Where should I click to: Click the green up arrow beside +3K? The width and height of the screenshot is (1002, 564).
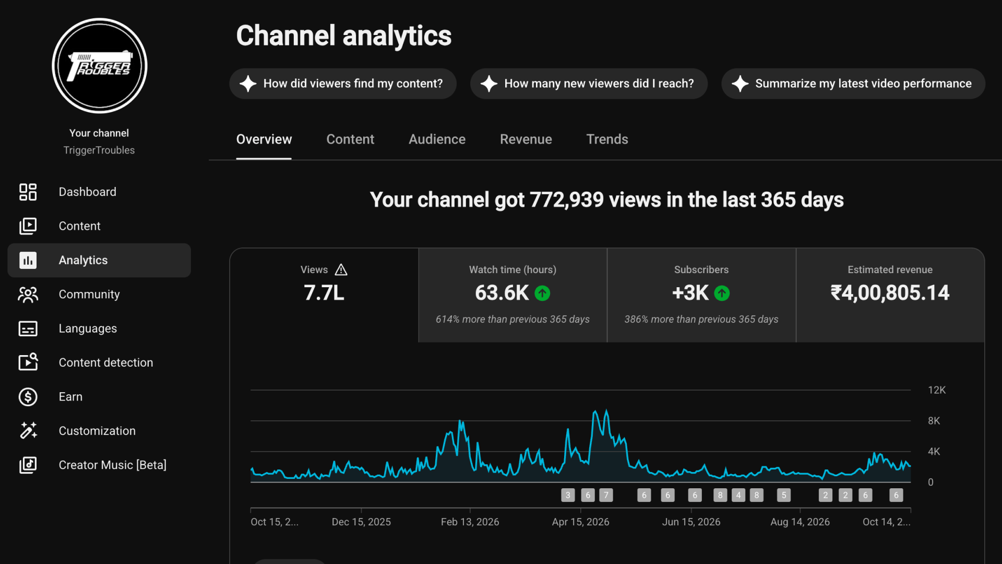click(722, 293)
